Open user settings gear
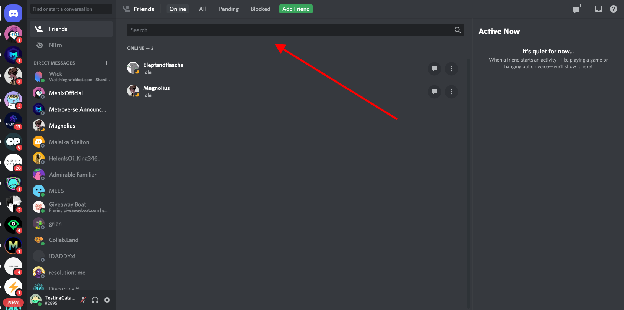624x310 pixels. (107, 300)
